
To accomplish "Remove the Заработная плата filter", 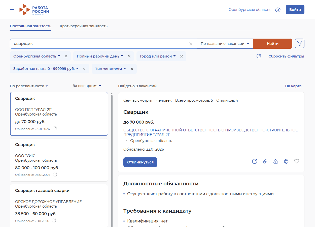I will pos(84,69).
